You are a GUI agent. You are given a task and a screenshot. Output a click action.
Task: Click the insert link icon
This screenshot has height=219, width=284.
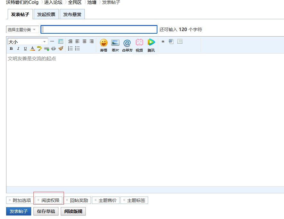(x=47, y=49)
